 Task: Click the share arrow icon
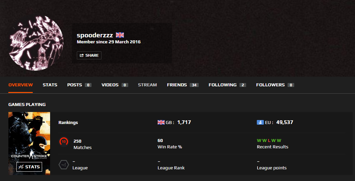[82, 55]
